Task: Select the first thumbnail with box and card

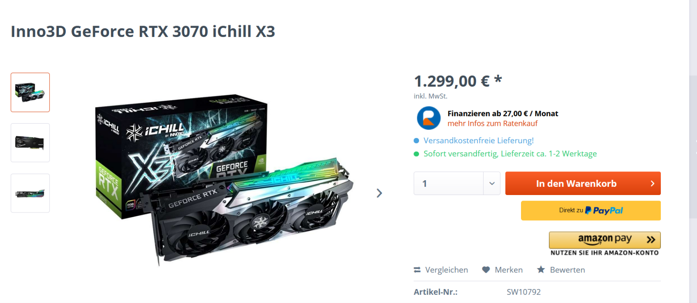Action: [30, 92]
